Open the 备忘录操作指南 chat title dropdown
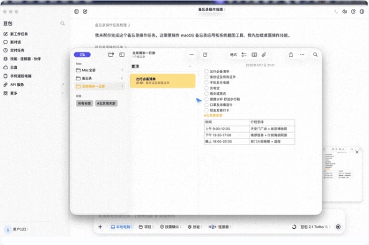Screen dimensions: 369x245 [x=212, y=9]
